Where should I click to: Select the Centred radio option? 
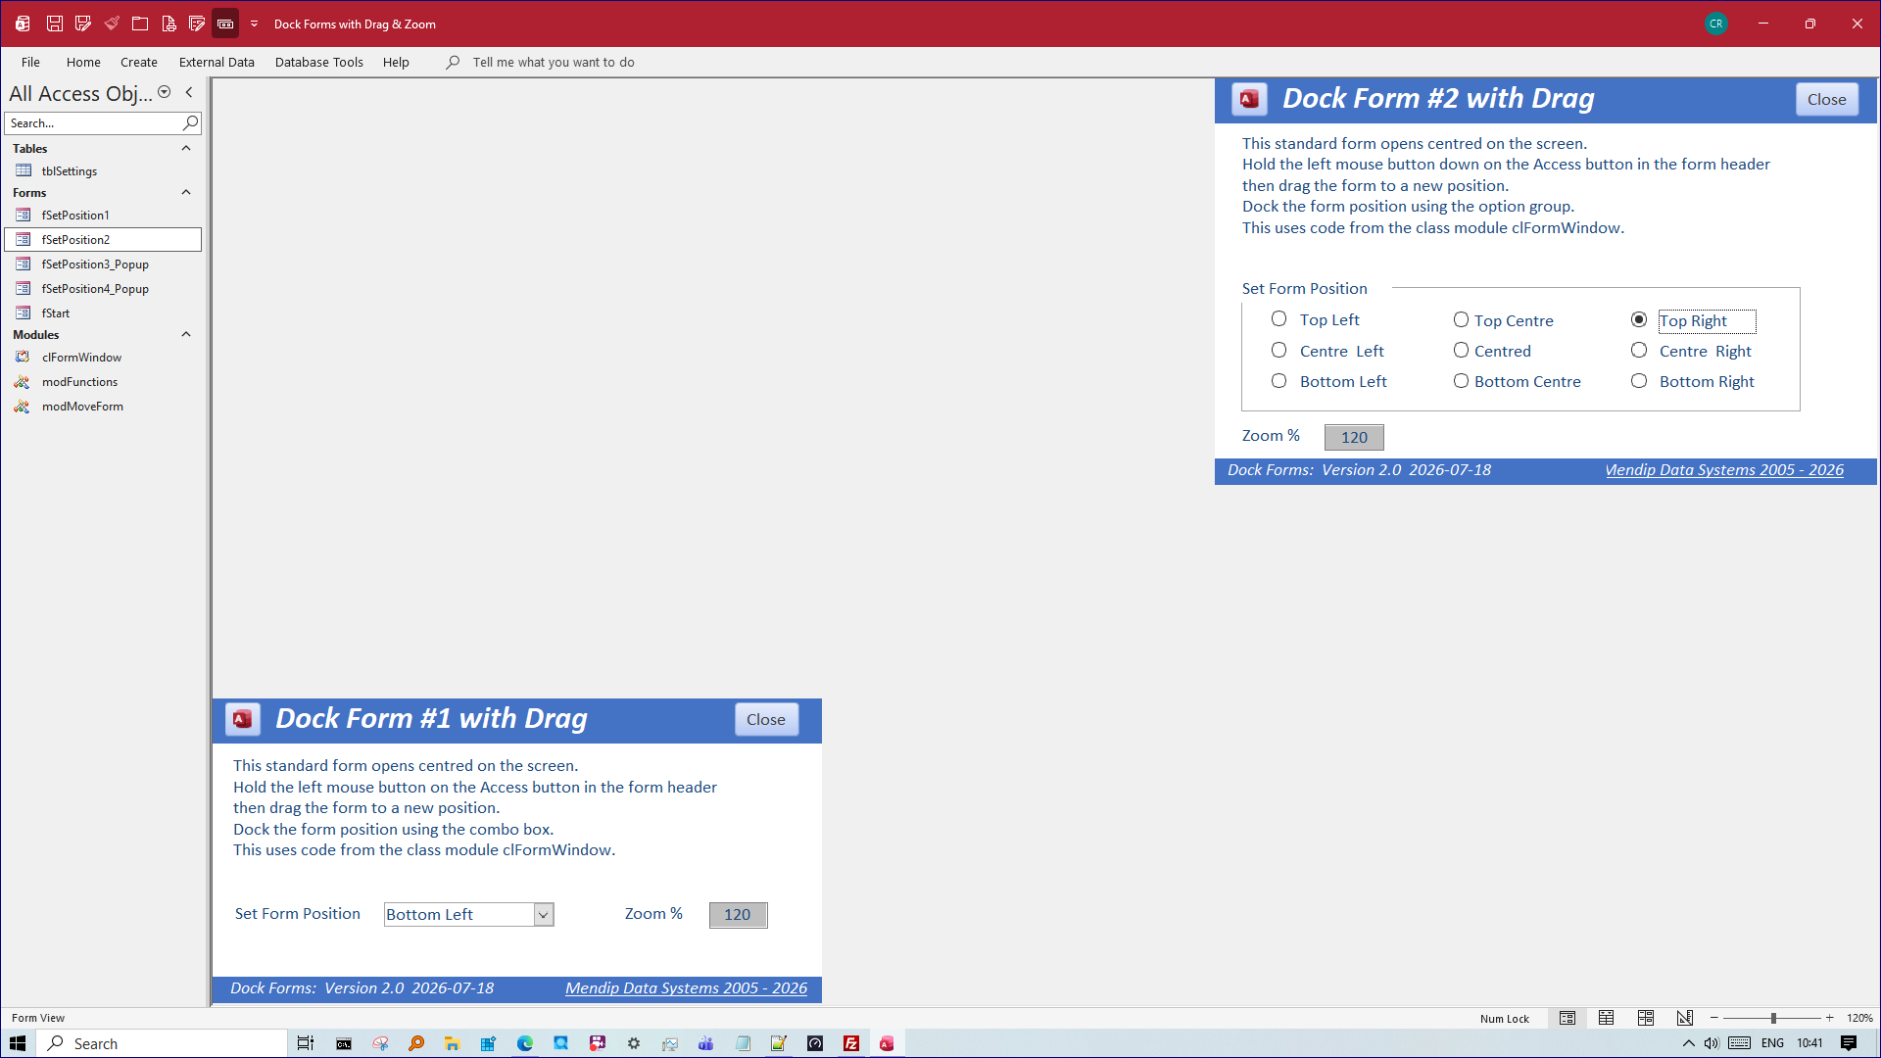pos(1461,351)
